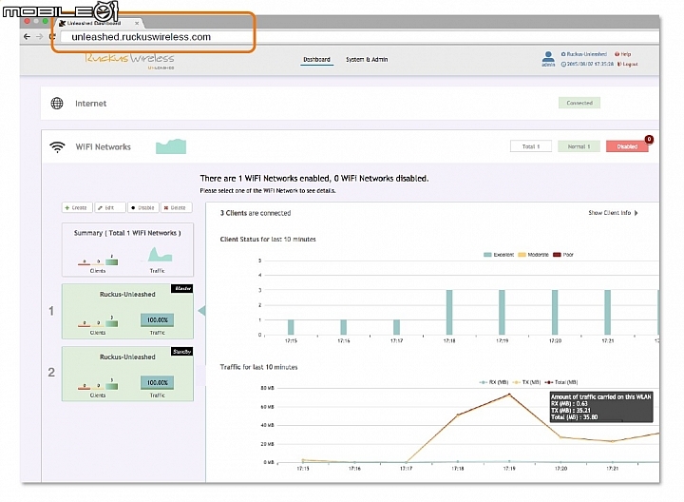Viewport: 684px width, 502px height.
Task: Open the System & Admin tab
Action: 367,59
